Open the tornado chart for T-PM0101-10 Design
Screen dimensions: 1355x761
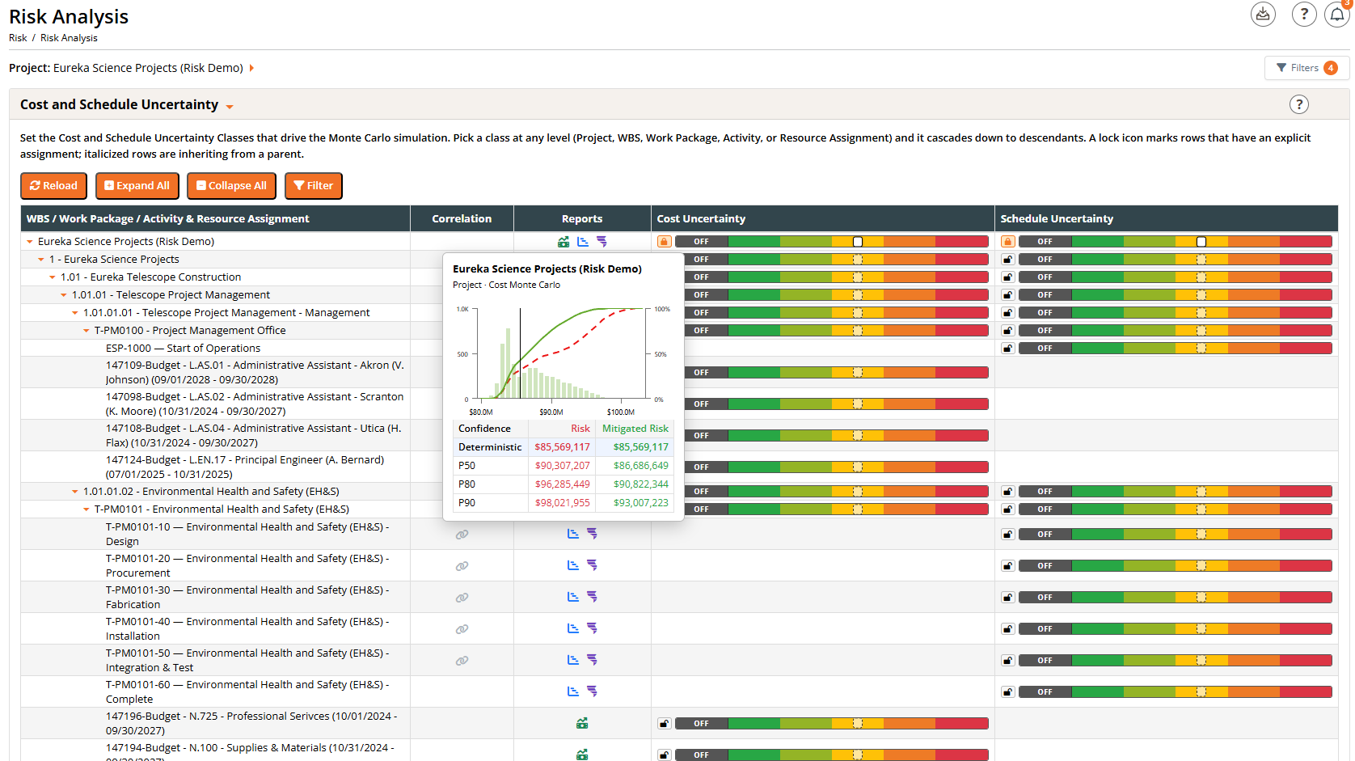(x=593, y=534)
